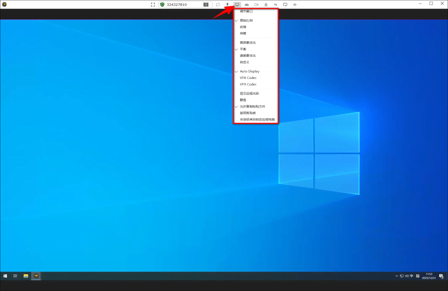The width and height of the screenshot is (448, 291).
Task: Open the notification center icon
Action: (441, 276)
